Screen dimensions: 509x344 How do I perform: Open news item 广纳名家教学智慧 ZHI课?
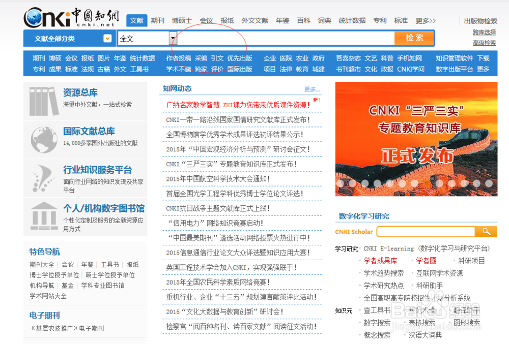238,105
